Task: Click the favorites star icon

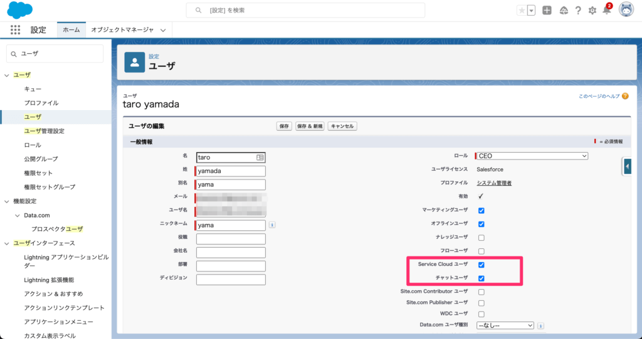Action: 522,10
